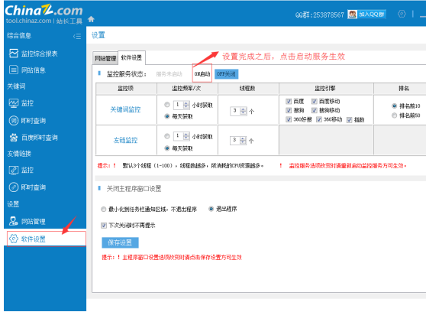Click the 服务未启动 status text
Viewport: 426px width, 312px height.
click(x=169, y=74)
